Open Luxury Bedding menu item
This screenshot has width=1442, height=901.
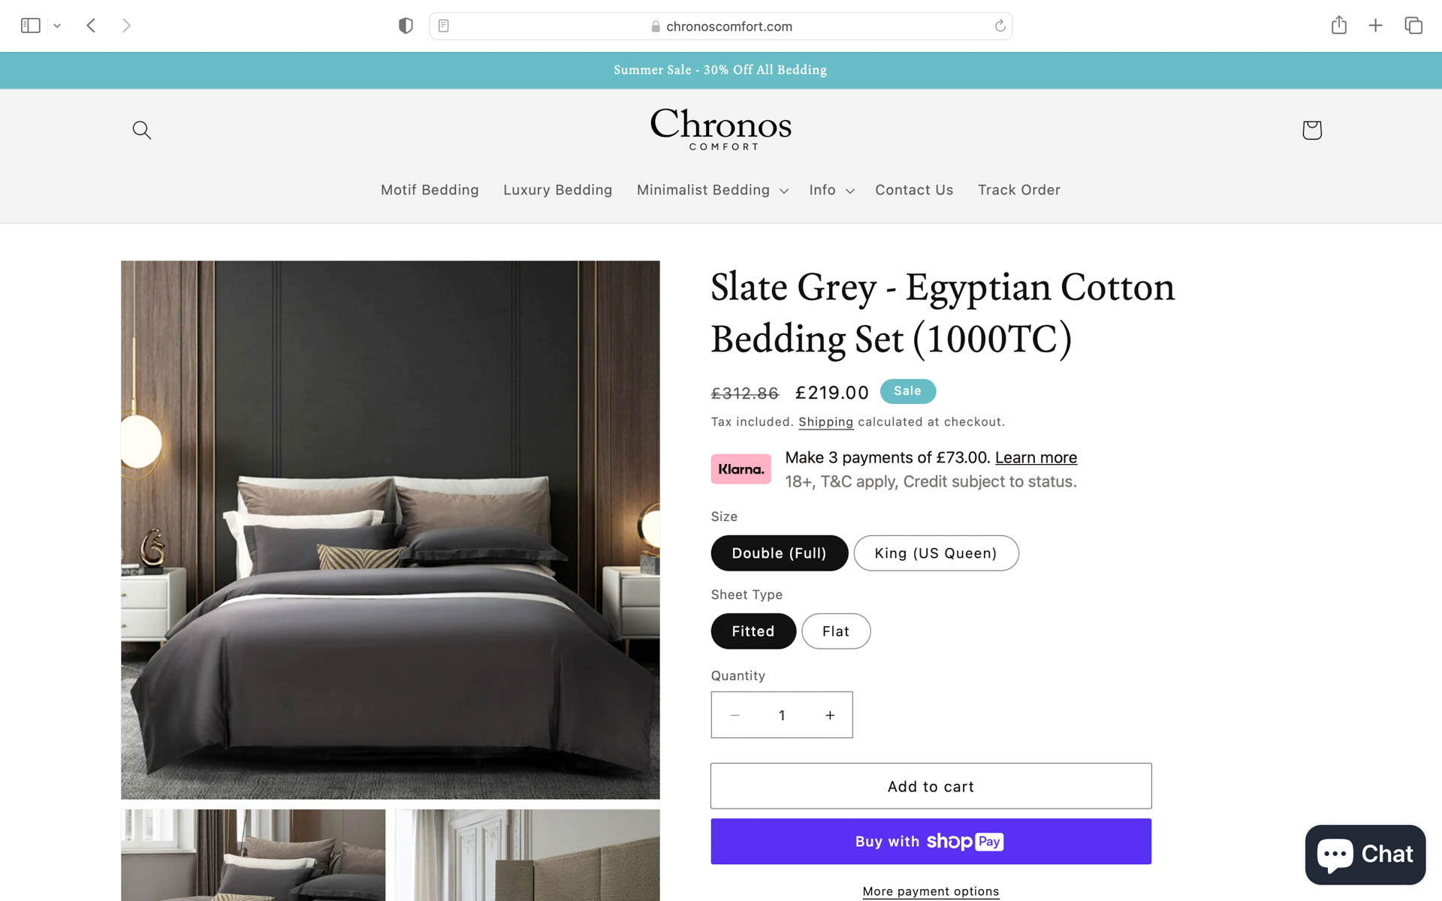(557, 190)
